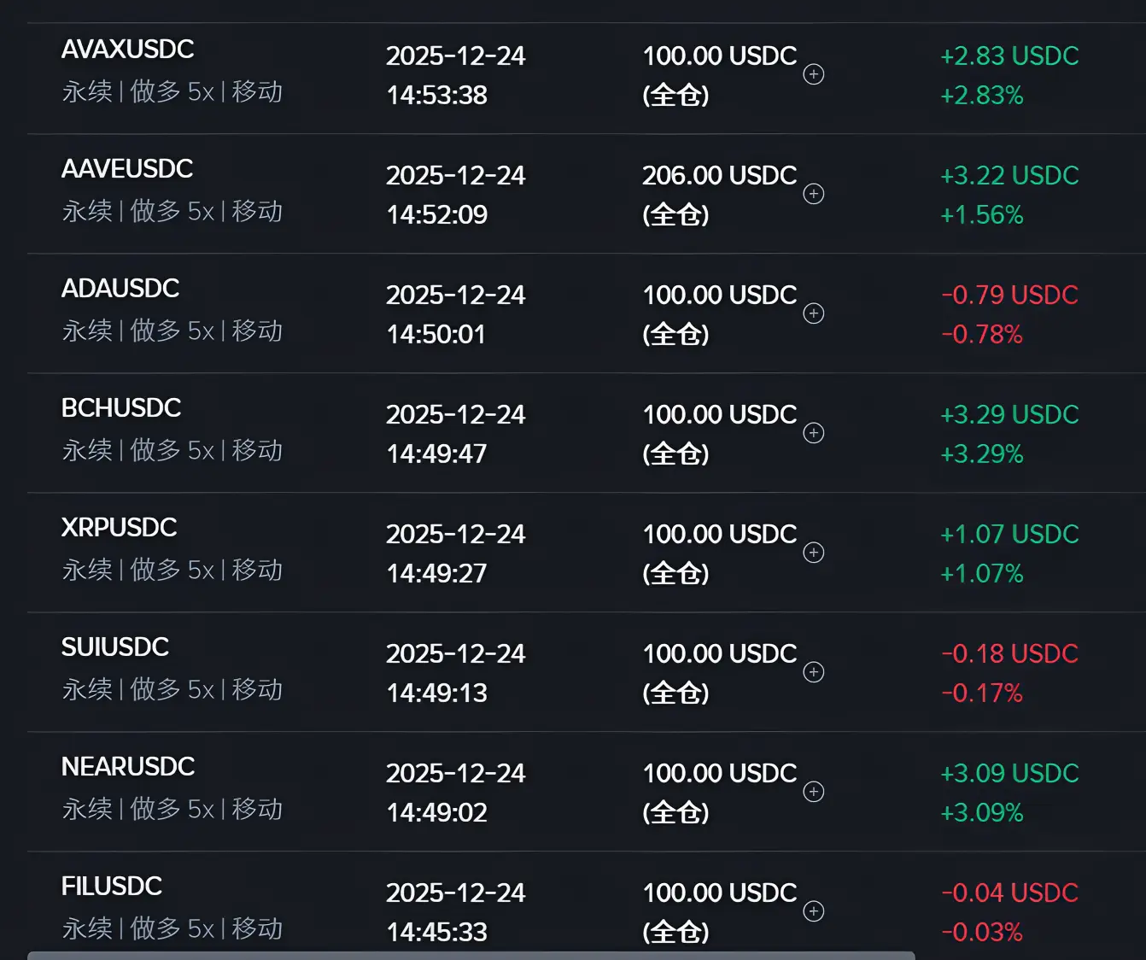Click the horizontal scrollbar at the bottom
This screenshot has height=960, width=1146.
pyautogui.click(x=471, y=955)
